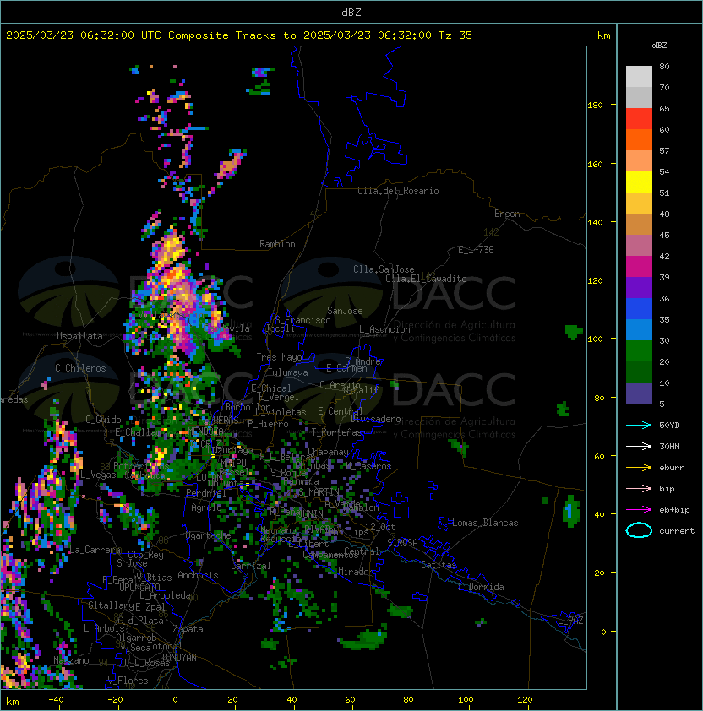Click the 'TUNUYAN' map label
This screenshot has width=703, height=711.
pyautogui.click(x=179, y=658)
